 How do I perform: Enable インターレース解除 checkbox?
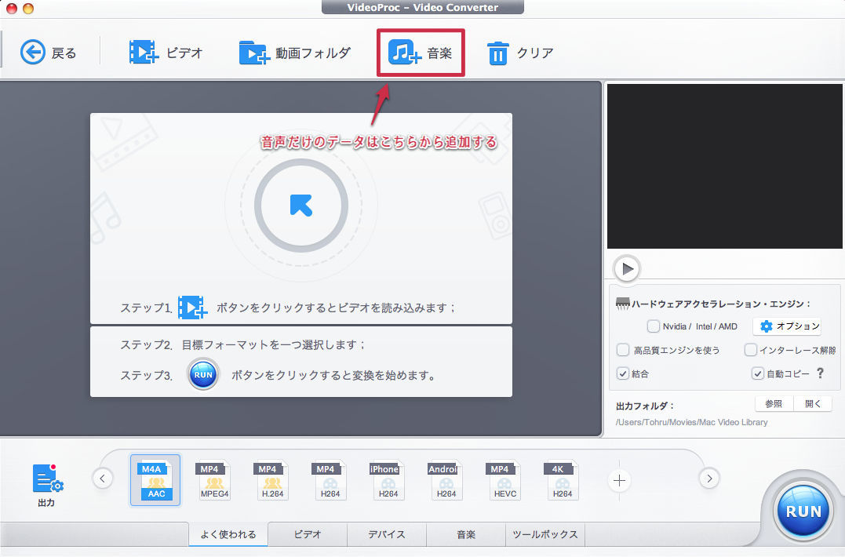[750, 350]
